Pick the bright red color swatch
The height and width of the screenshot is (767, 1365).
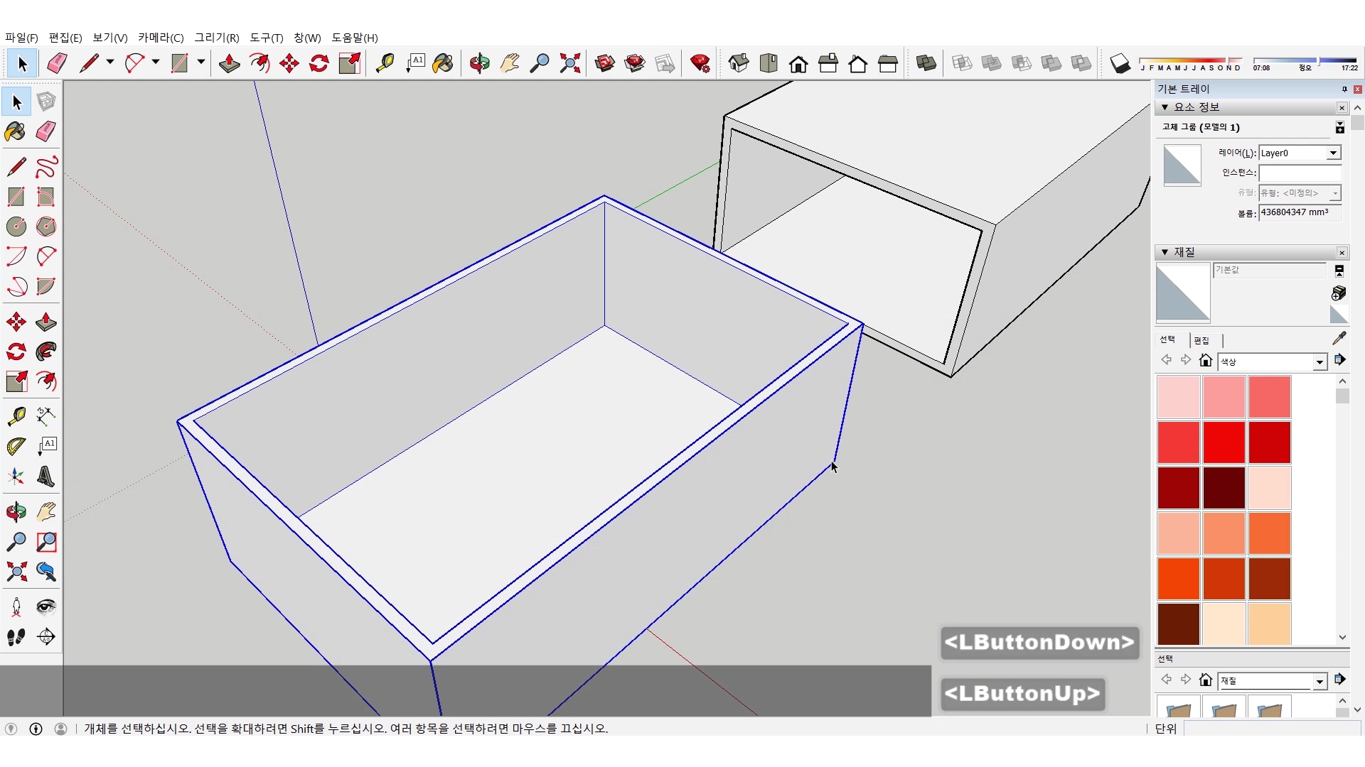coord(1224,442)
